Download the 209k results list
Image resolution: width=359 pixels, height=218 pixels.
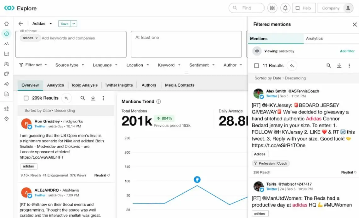(x=93, y=98)
